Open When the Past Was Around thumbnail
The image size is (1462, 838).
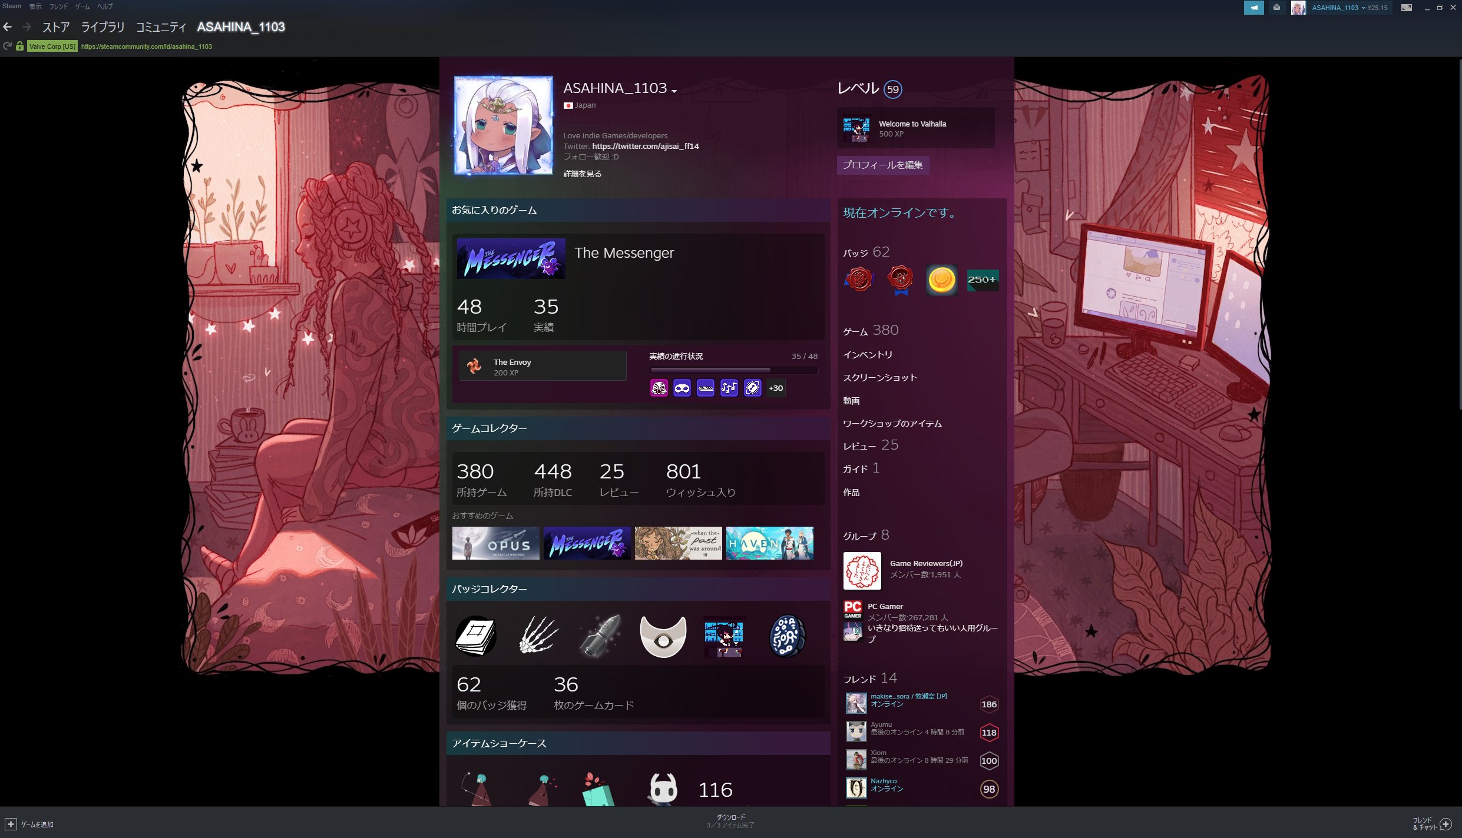click(678, 543)
